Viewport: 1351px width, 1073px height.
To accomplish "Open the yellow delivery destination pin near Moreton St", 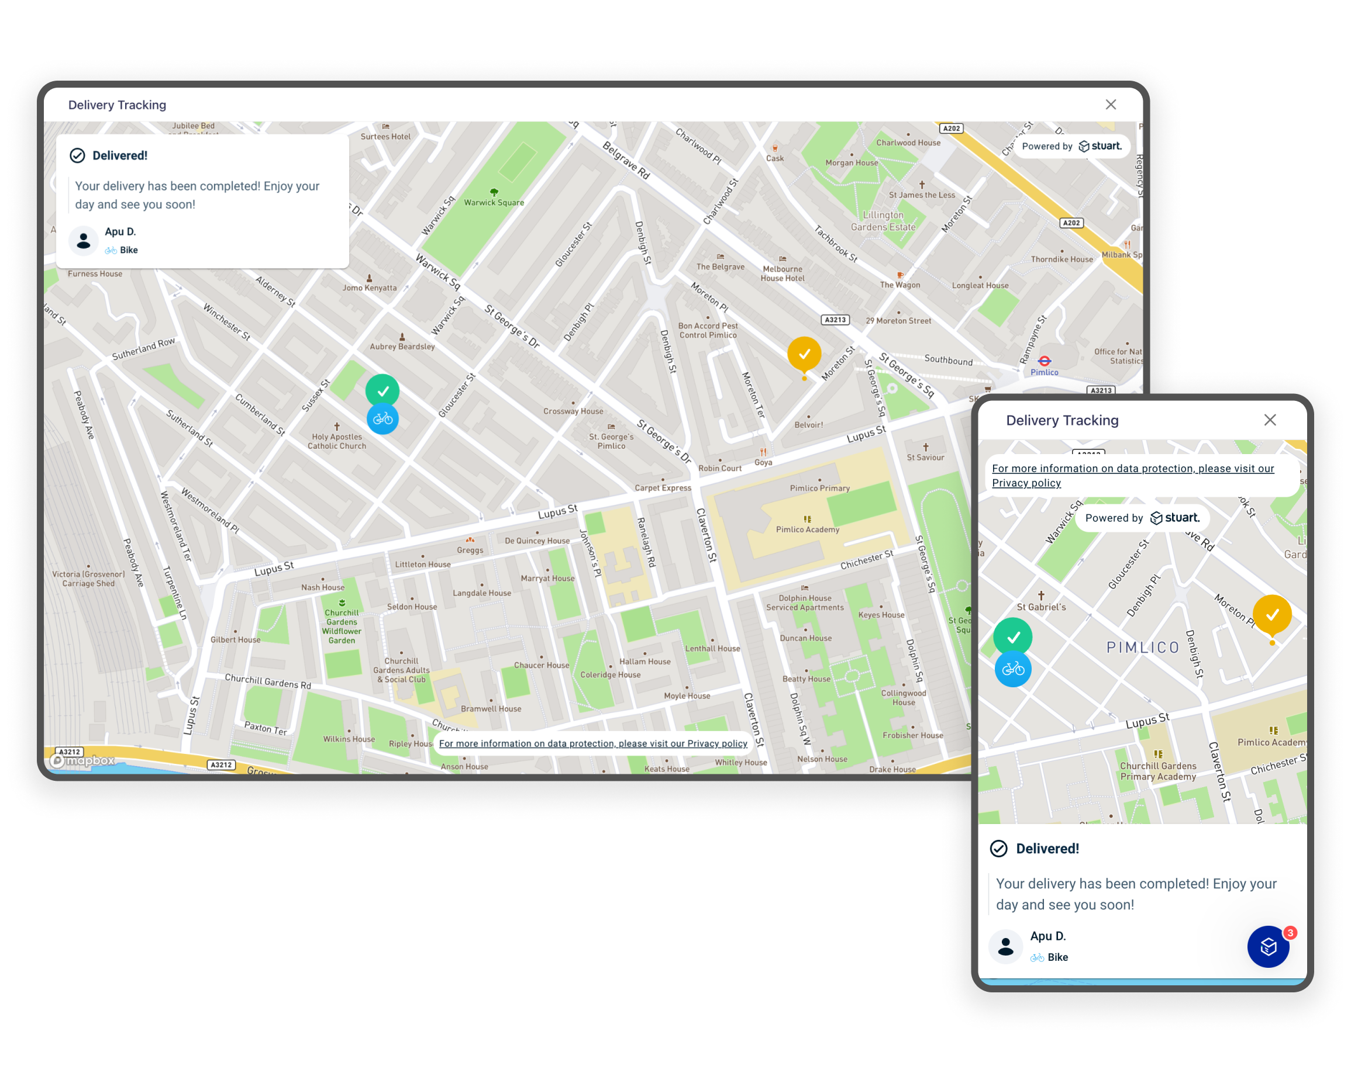I will coord(804,354).
